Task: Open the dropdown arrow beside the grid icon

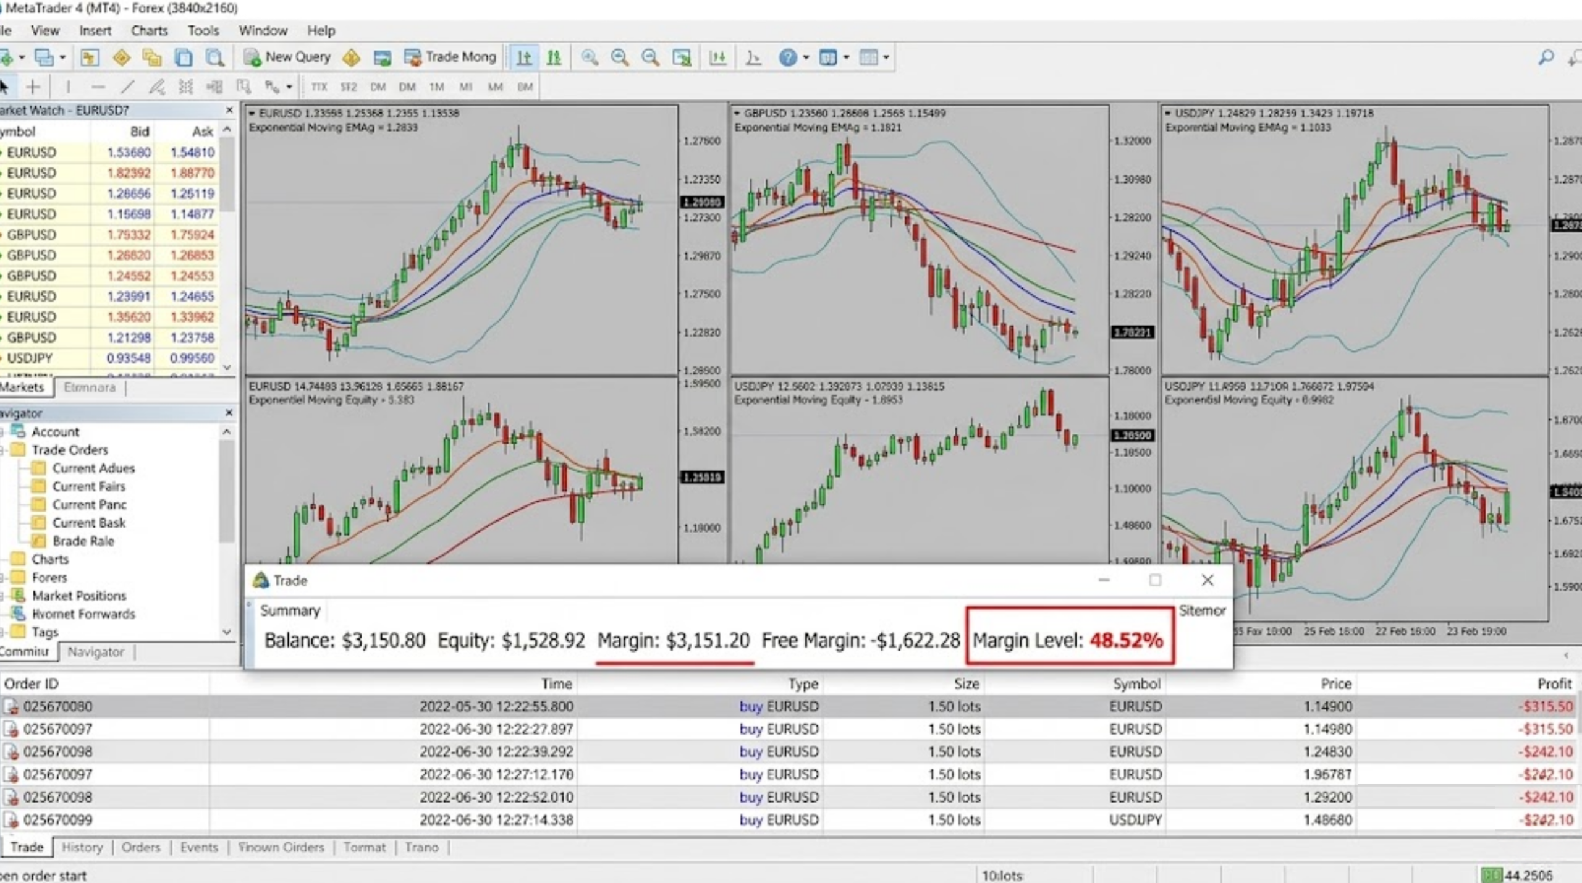Action: click(886, 57)
